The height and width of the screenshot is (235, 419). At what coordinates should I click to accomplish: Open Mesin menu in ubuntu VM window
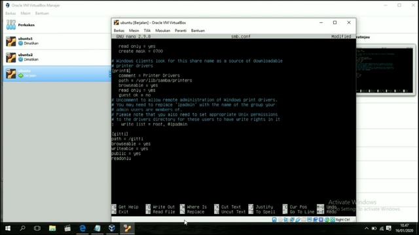pos(134,31)
